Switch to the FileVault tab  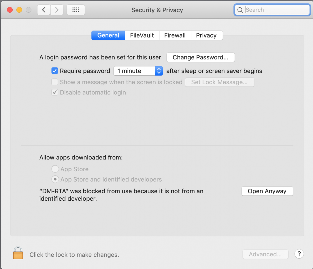coord(142,35)
